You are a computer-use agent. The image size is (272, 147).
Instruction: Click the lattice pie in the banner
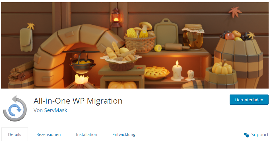click(x=157, y=73)
